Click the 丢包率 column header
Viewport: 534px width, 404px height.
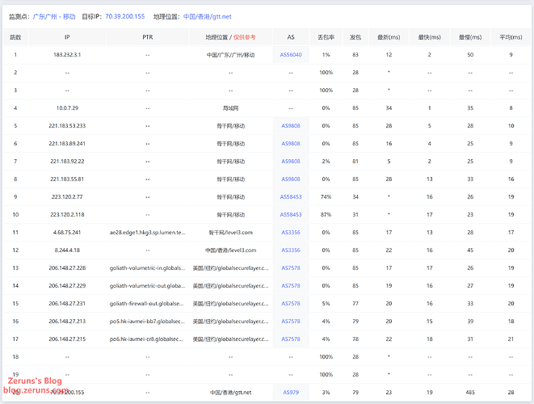coord(326,37)
